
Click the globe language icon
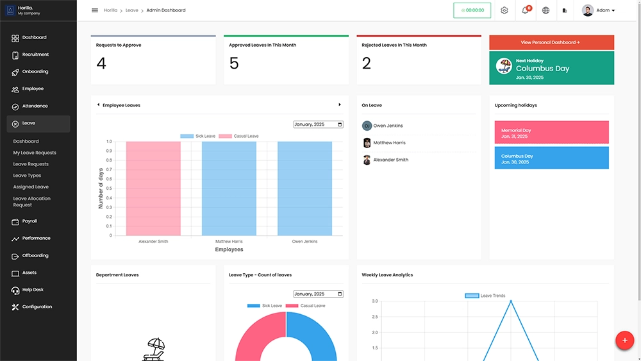[545, 10]
